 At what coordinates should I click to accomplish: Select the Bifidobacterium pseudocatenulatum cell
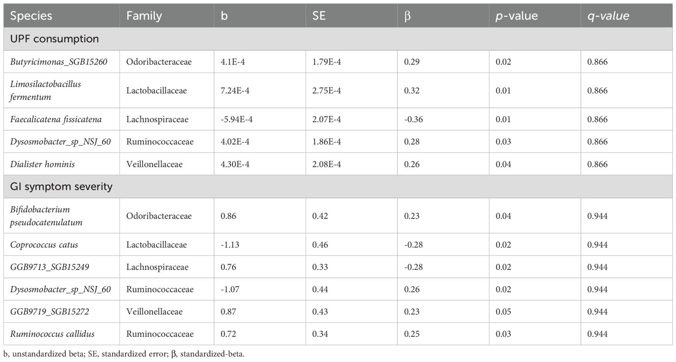tap(46, 216)
